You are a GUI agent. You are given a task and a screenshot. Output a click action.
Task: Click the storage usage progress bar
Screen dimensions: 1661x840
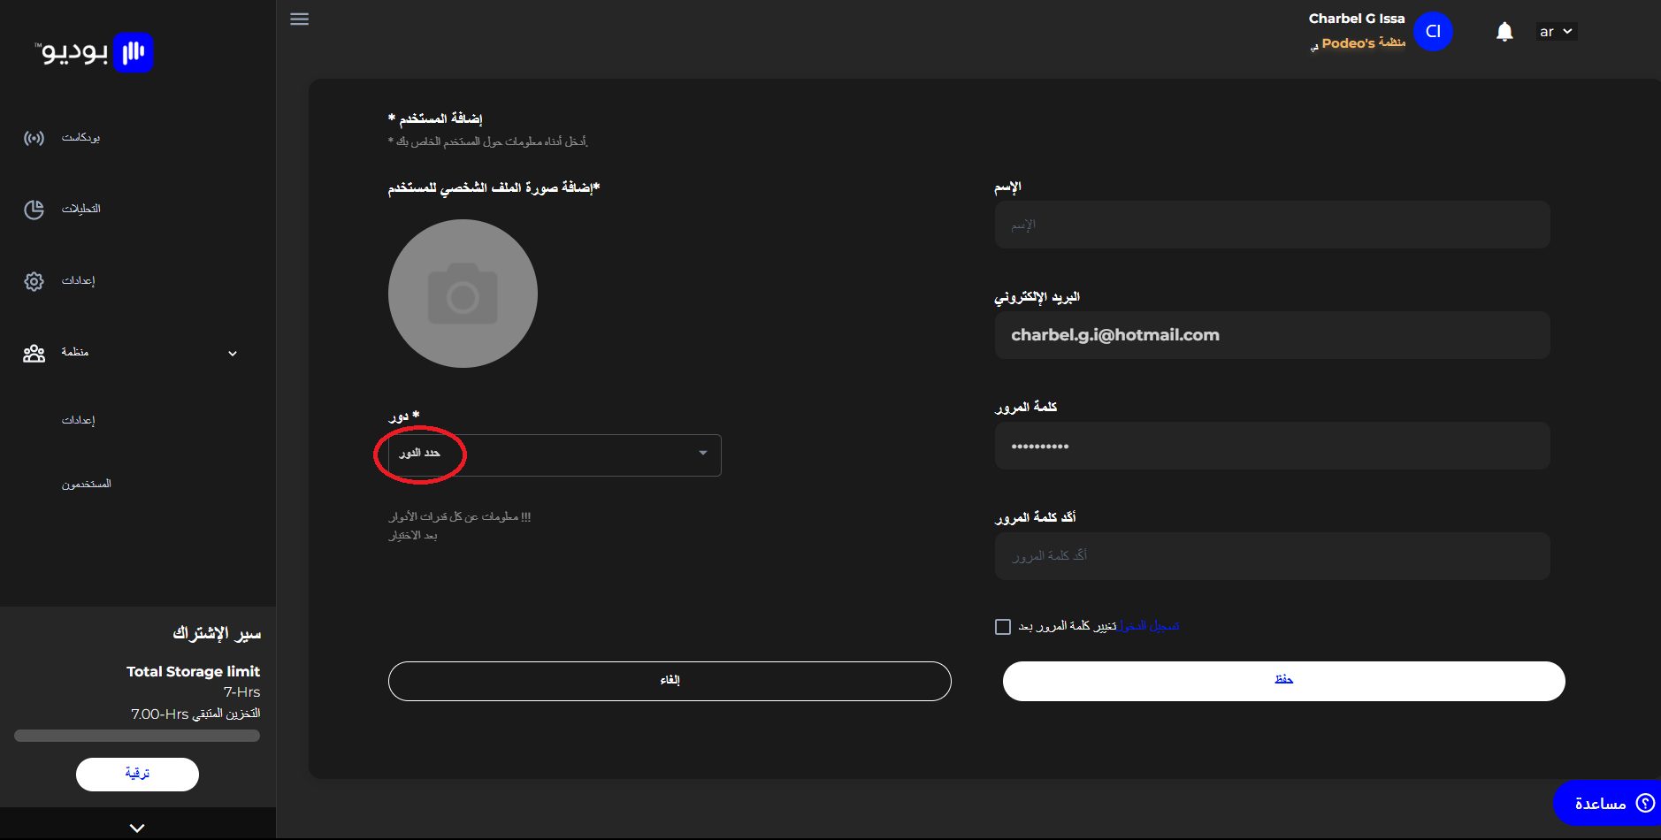[137, 736]
